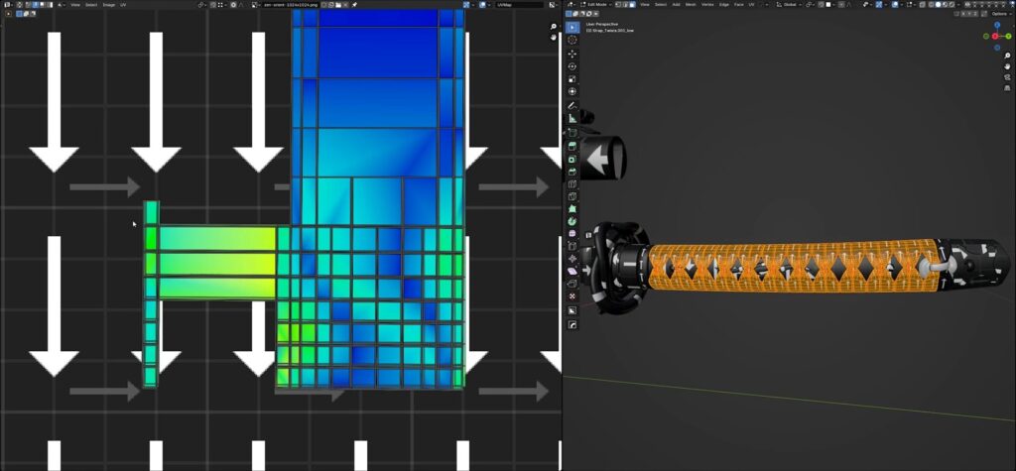
Task: Open the 3D viewport editor type menu
Action: pyautogui.click(x=570, y=5)
